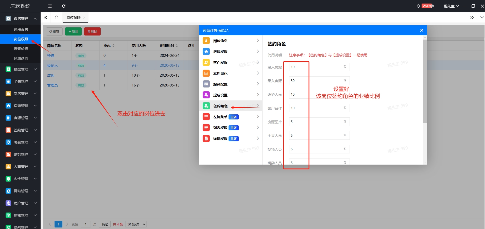The height and width of the screenshot is (229, 485).
Task: Select 通用设置 in the sidebar
Action: pyautogui.click(x=21, y=29)
